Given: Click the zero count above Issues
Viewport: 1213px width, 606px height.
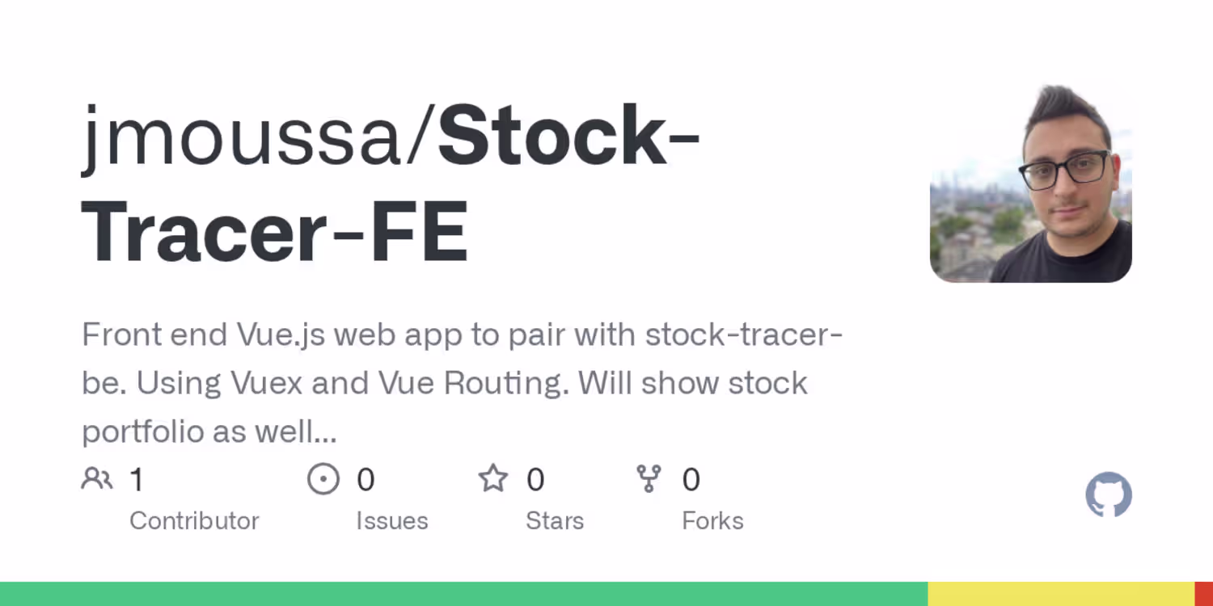Looking at the screenshot, I should tap(366, 480).
